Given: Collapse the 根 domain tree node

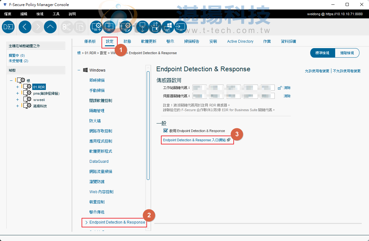Looking at the screenshot, I should (x=11, y=80).
